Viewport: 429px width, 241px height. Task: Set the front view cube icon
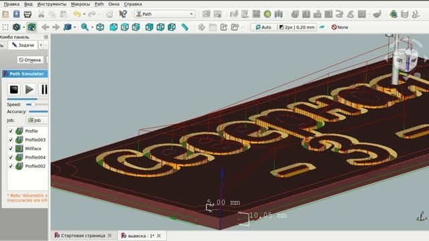(113, 27)
